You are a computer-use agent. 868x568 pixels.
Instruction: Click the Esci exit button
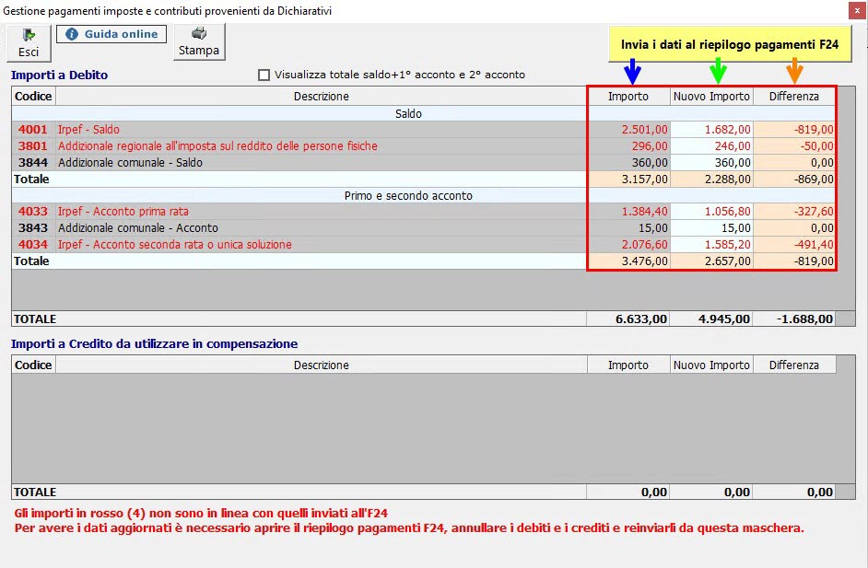(29, 42)
